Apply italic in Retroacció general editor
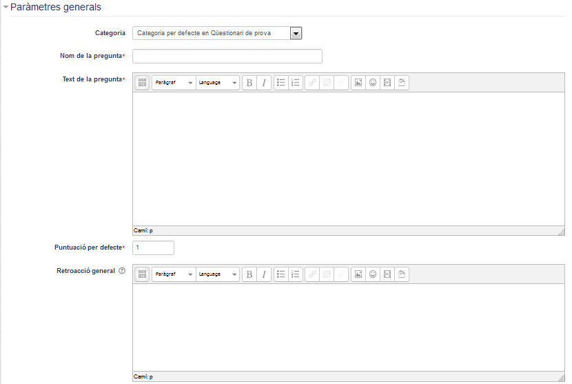Image resolution: width=572 pixels, height=384 pixels. coord(264,274)
